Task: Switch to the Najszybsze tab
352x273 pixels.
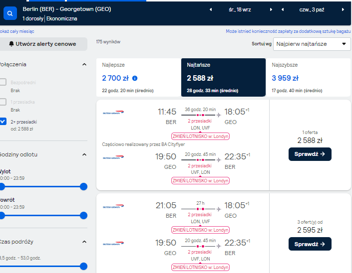Action: 308,78
